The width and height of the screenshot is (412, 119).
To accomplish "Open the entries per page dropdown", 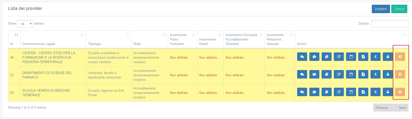I will point(25,24).
